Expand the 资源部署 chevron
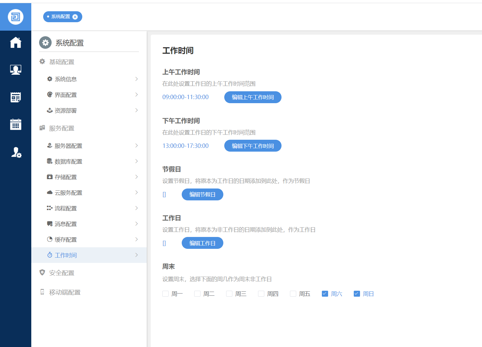The height and width of the screenshot is (347, 482). 136,110
